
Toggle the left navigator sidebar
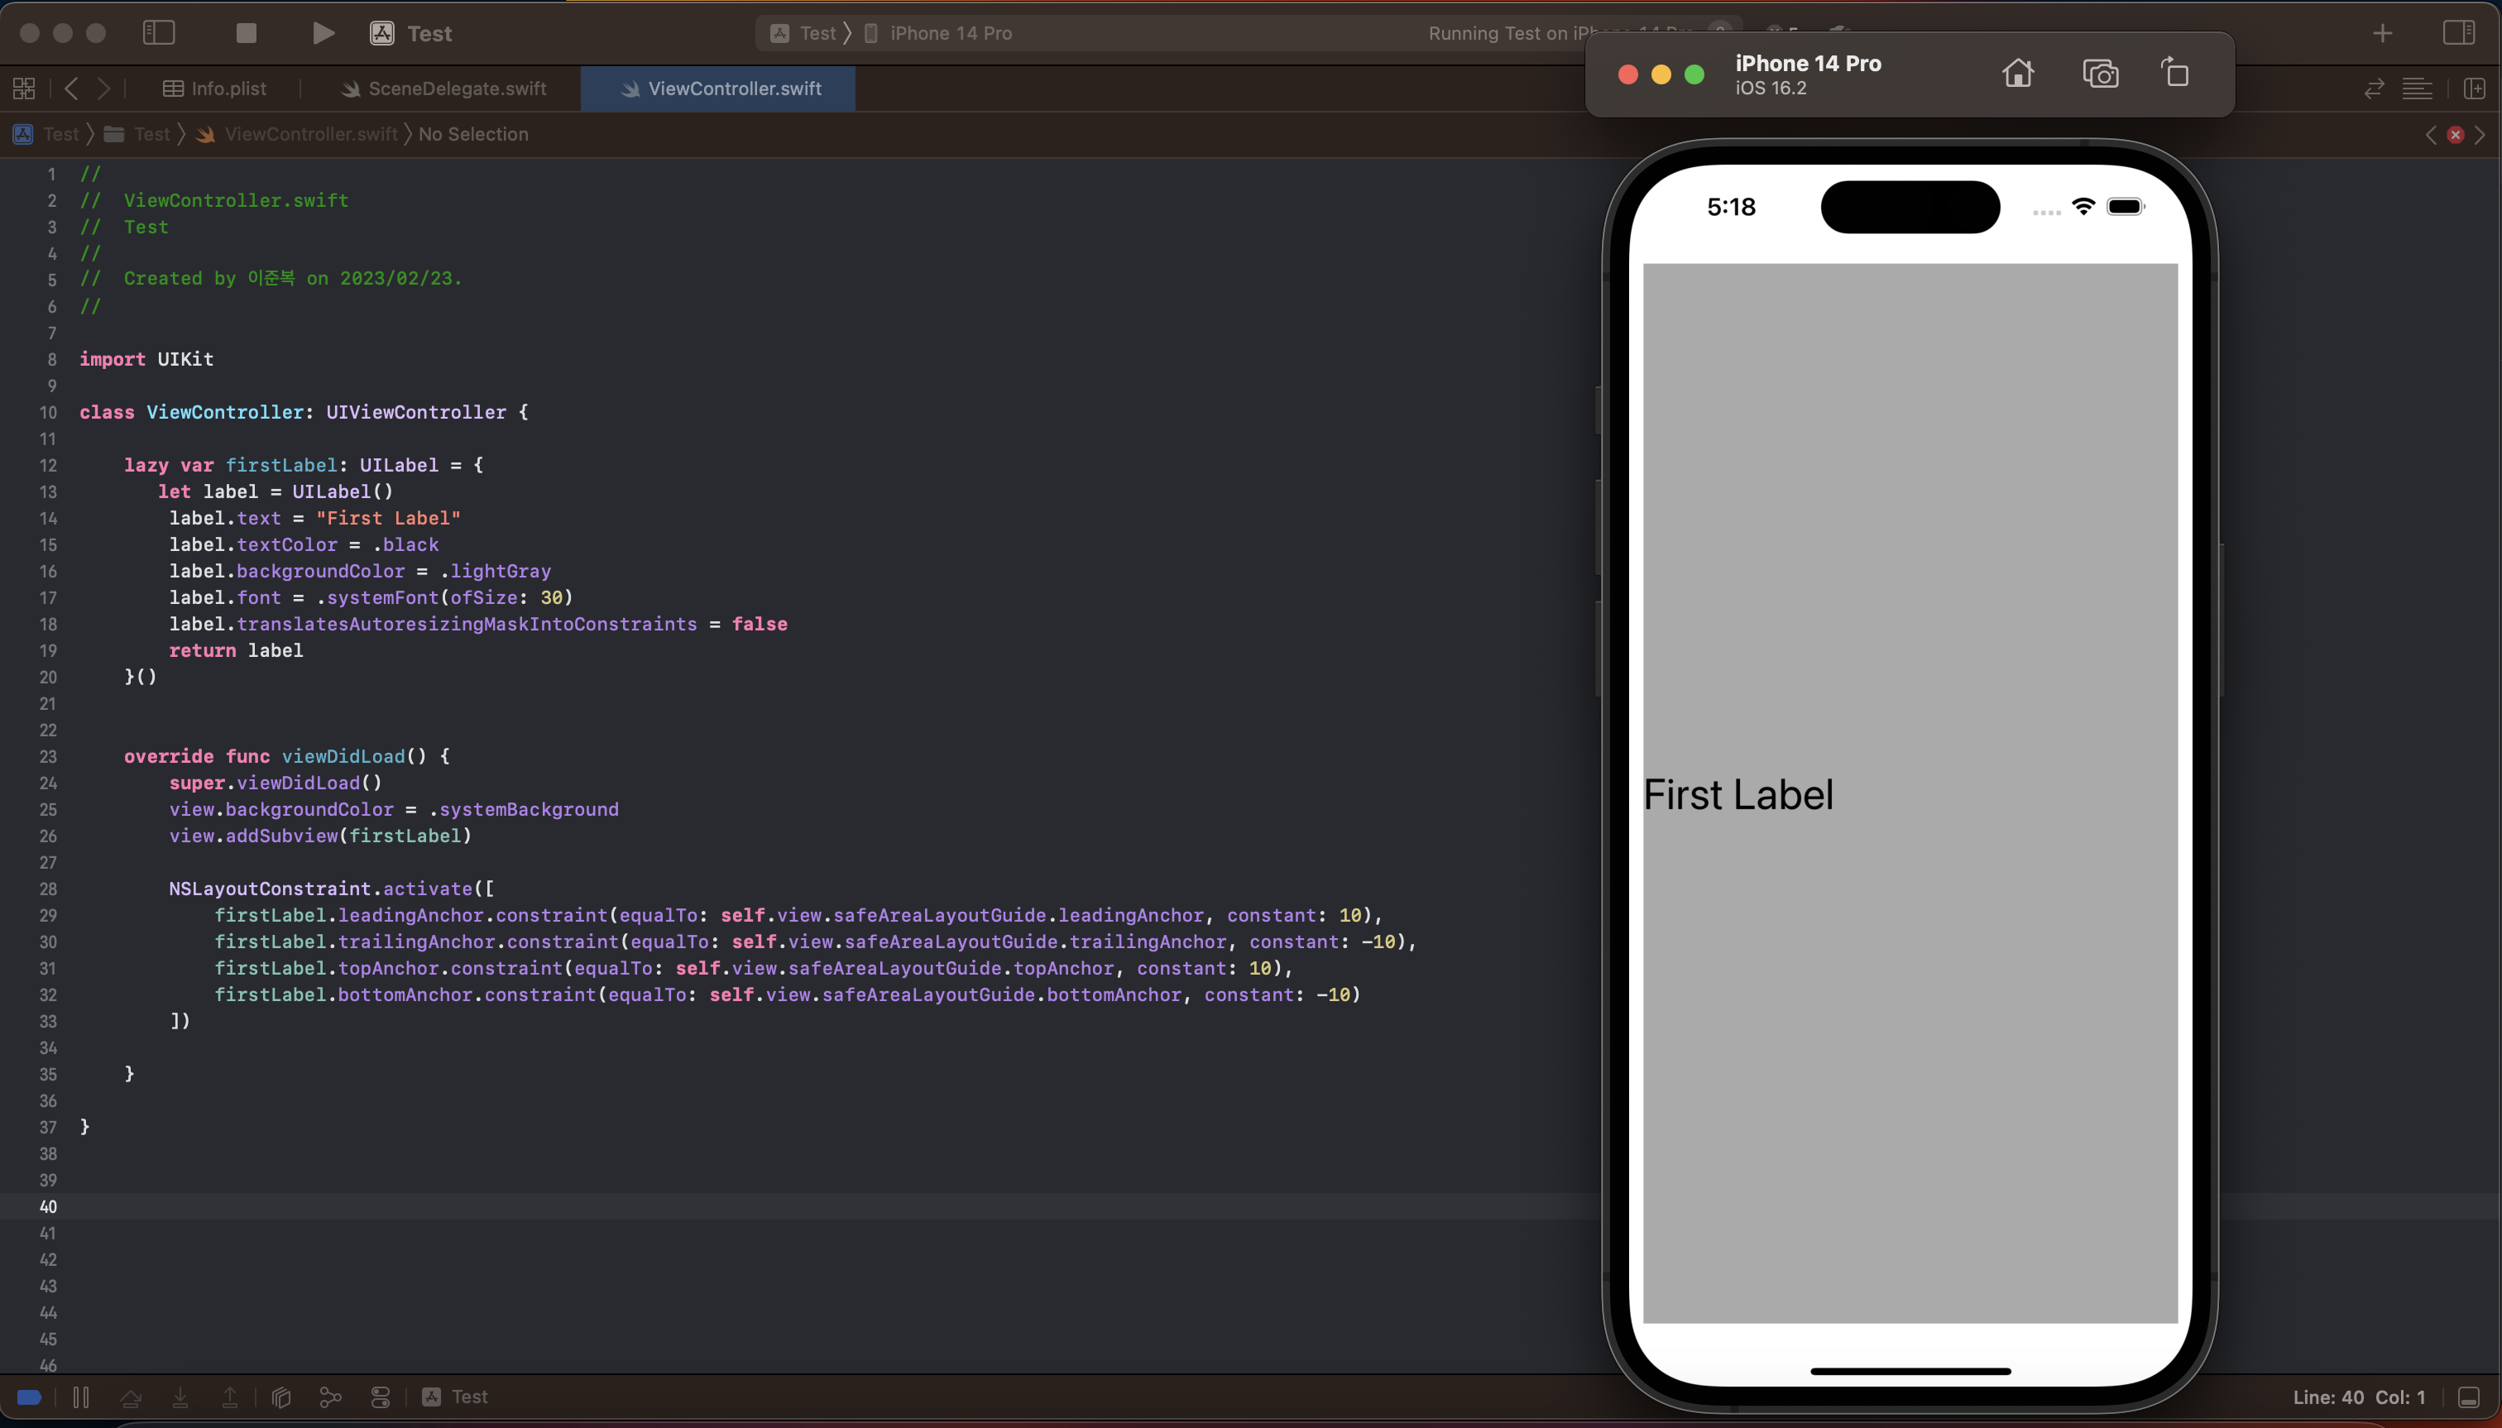[159, 33]
